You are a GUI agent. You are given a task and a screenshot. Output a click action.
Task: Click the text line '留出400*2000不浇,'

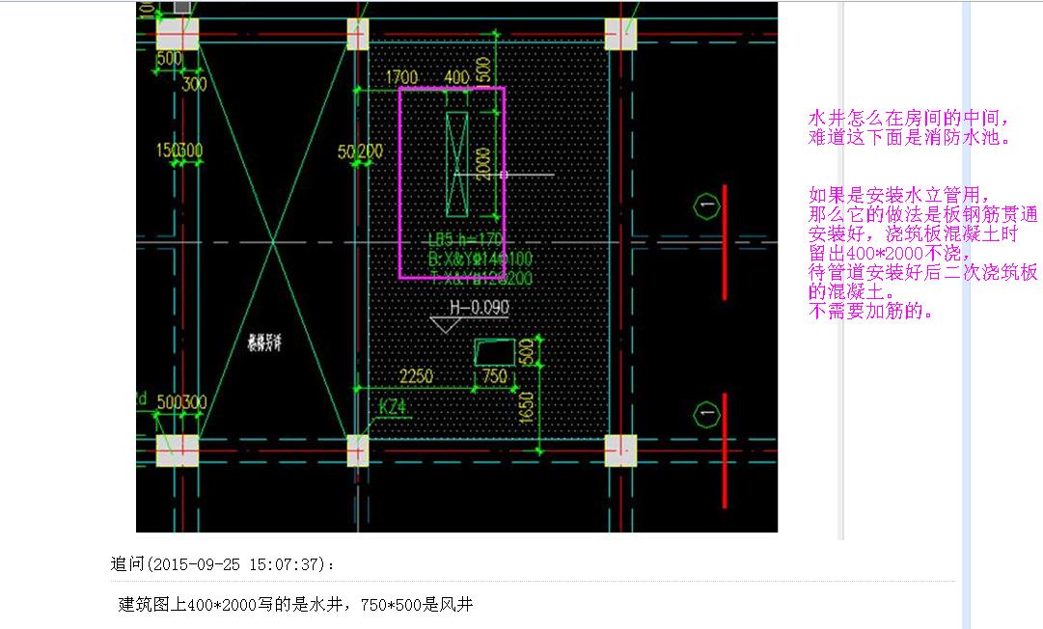890,253
